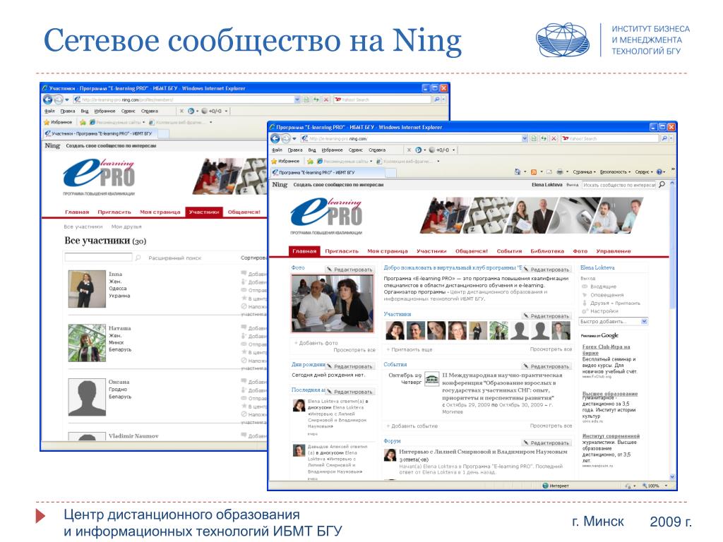Open Справка menu in front window
The width and height of the screenshot is (723, 542).
click(x=377, y=150)
